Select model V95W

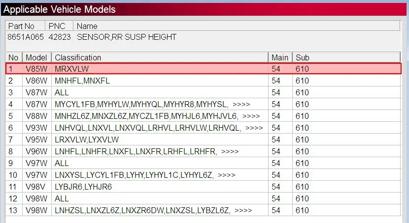coord(36,139)
